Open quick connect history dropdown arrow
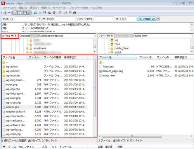Screen dimensions: 194x149 point(158,19)
